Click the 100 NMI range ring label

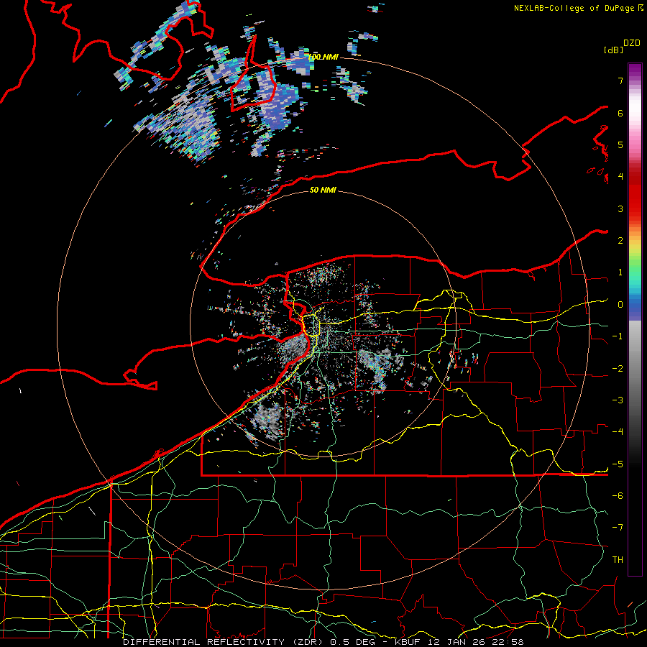pyautogui.click(x=323, y=57)
